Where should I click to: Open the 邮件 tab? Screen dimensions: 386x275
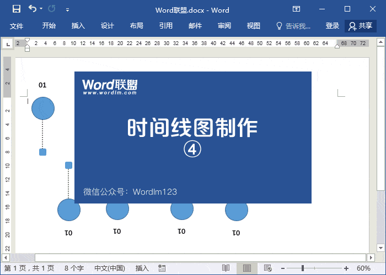195,26
